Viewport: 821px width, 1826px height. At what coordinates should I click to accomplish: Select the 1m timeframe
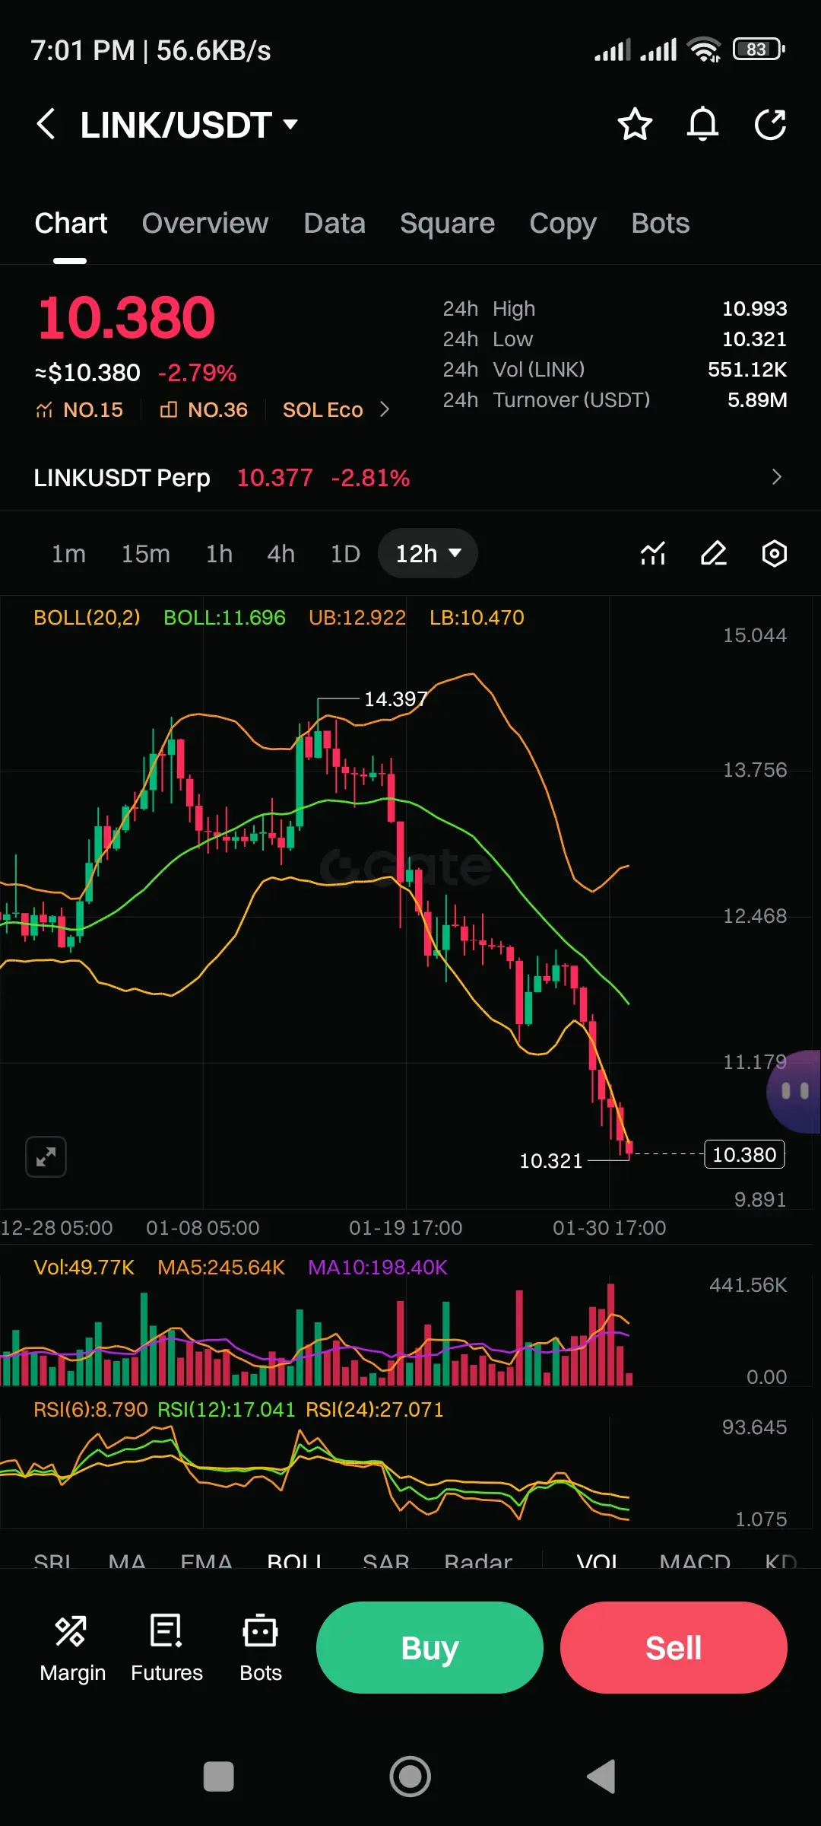(68, 554)
